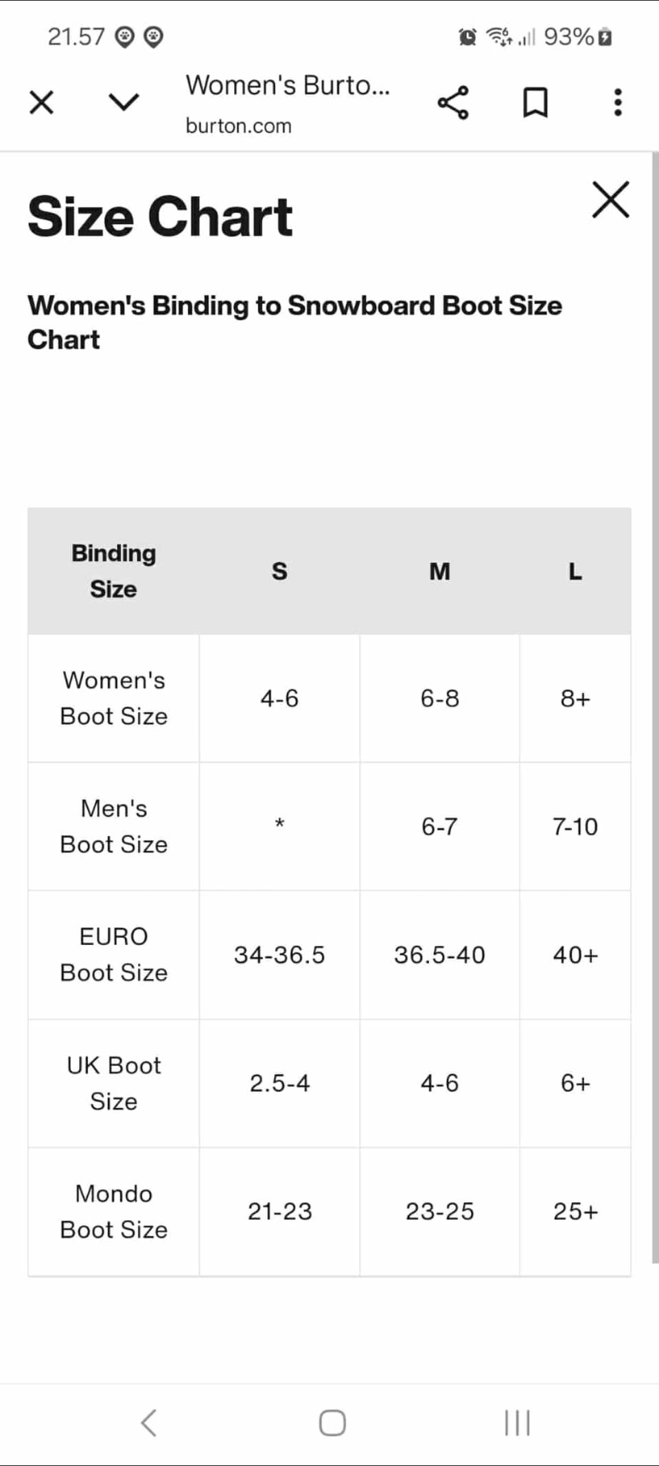Tap the share icon
This screenshot has height=1466, width=659.
(x=453, y=103)
